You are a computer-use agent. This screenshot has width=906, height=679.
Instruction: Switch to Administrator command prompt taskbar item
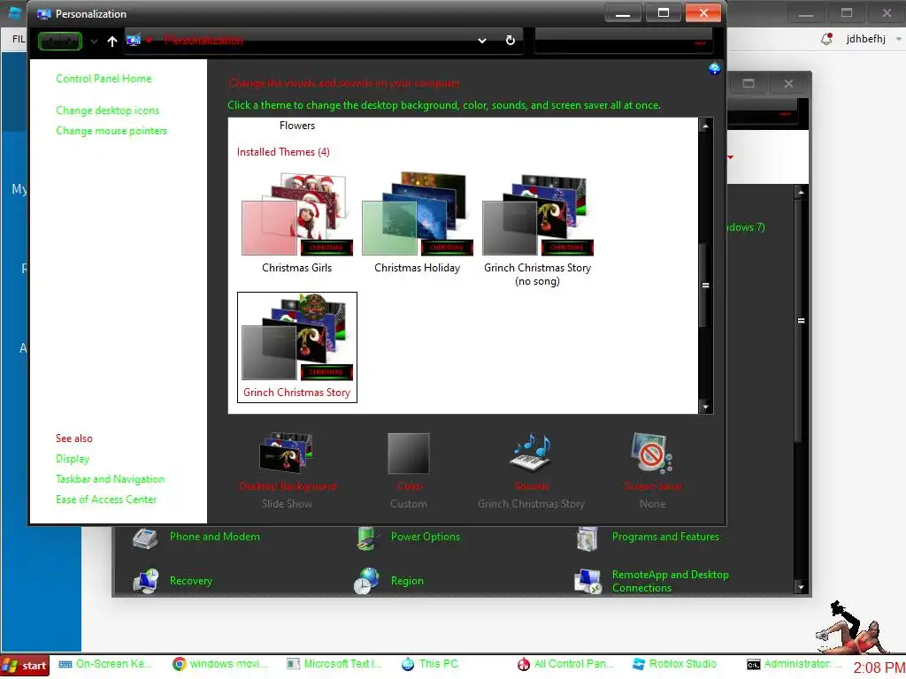coord(792,665)
